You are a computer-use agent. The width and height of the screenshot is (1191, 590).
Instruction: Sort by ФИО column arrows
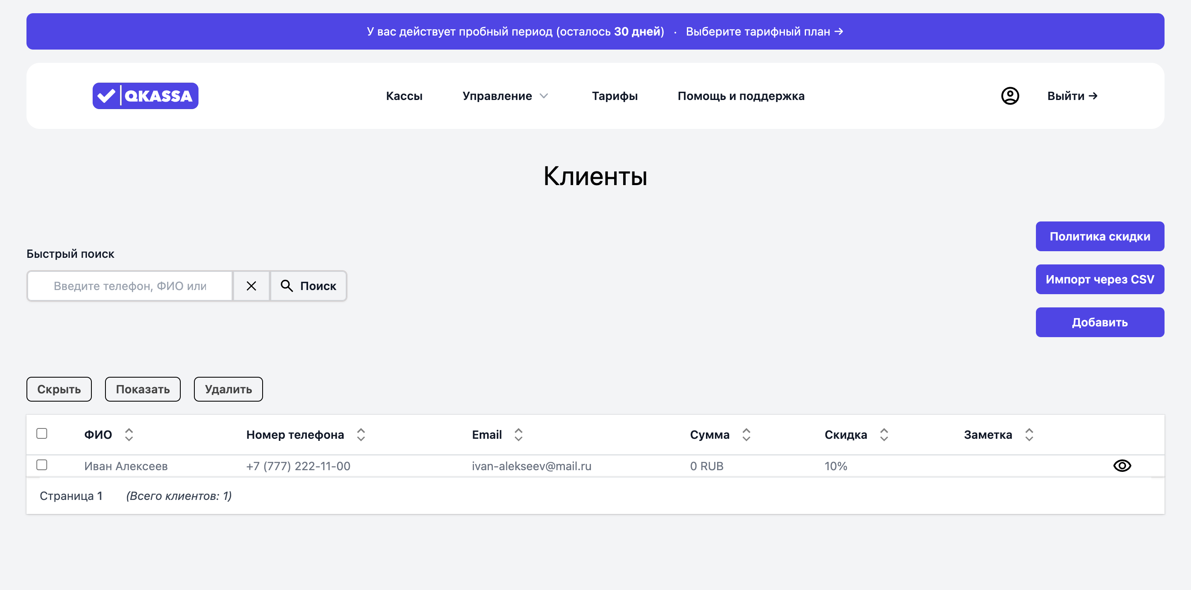click(129, 434)
